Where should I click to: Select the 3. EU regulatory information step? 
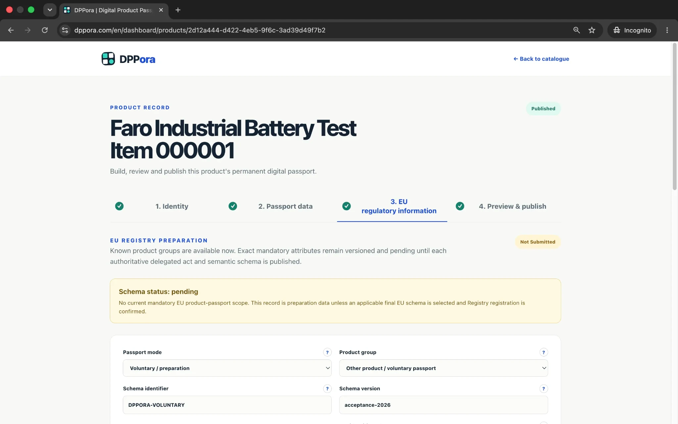(x=399, y=206)
